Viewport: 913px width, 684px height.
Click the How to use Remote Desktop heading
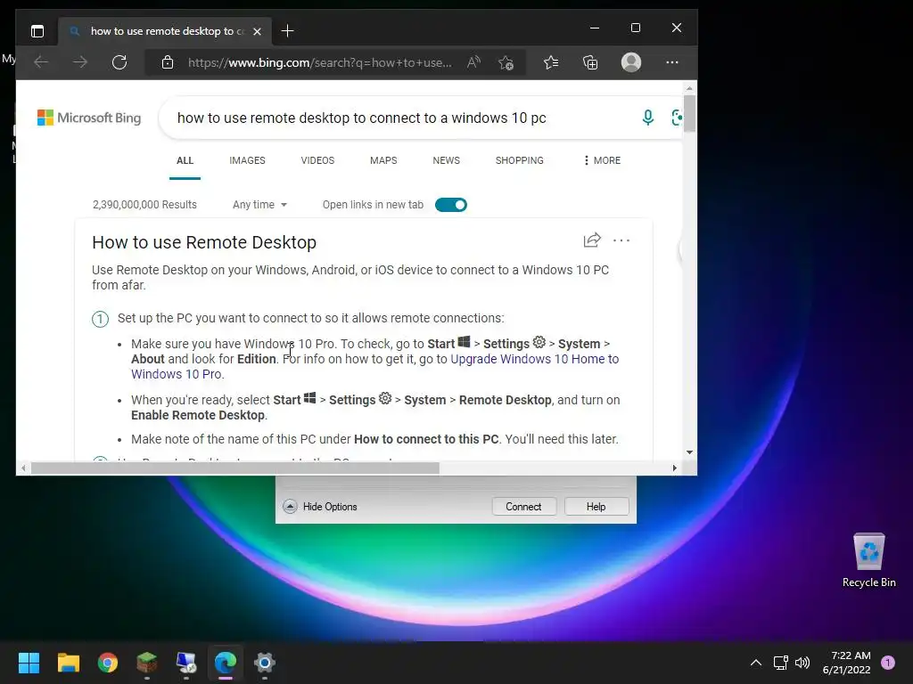coord(204,242)
